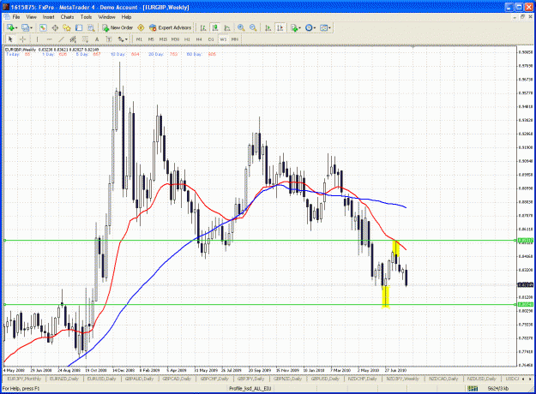
Task: Switch to the GBPAUD,Daily chart tab
Action: click(139, 379)
